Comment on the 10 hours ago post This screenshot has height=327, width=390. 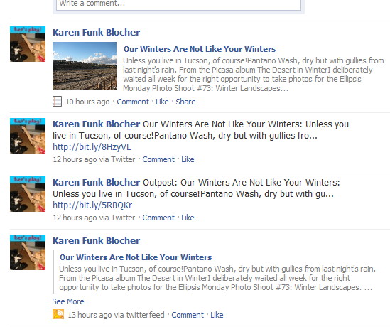tap(133, 102)
